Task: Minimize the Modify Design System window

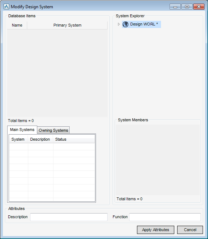Action: tap(175, 7)
